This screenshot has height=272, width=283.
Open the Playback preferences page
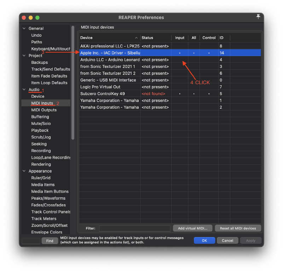coord(40,130)
